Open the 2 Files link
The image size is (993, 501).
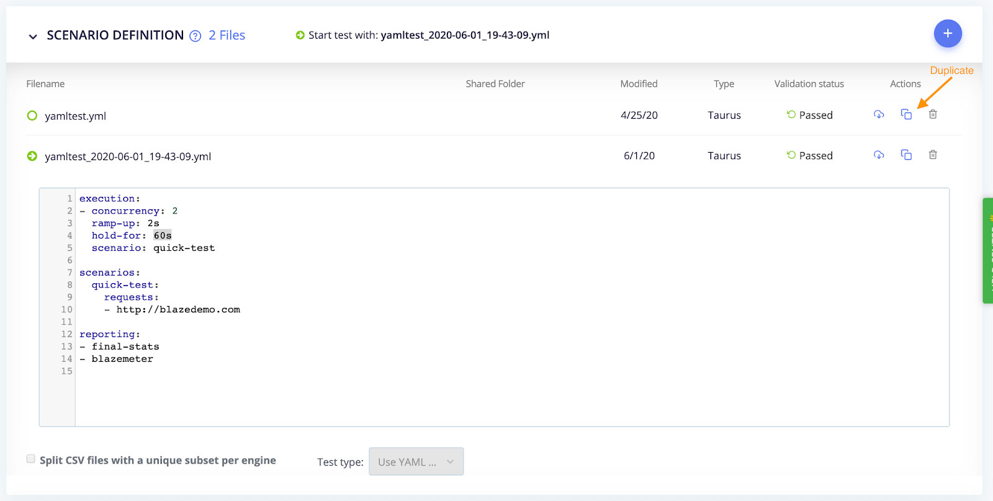pos(226,35)
